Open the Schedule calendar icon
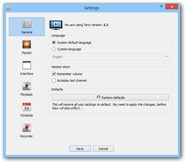 27,107
